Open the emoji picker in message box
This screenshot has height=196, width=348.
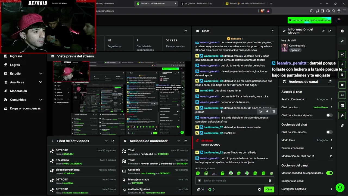[270, 180]
